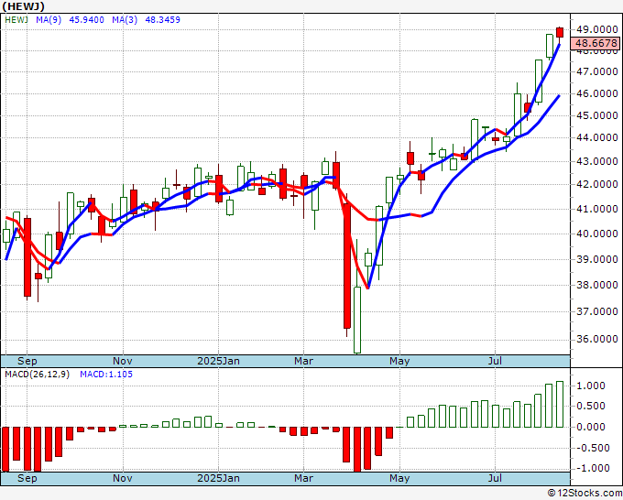This screenshot has height=500, width=623.
Task: Click Mar on the price chart date axis
Action: (303, 361)
